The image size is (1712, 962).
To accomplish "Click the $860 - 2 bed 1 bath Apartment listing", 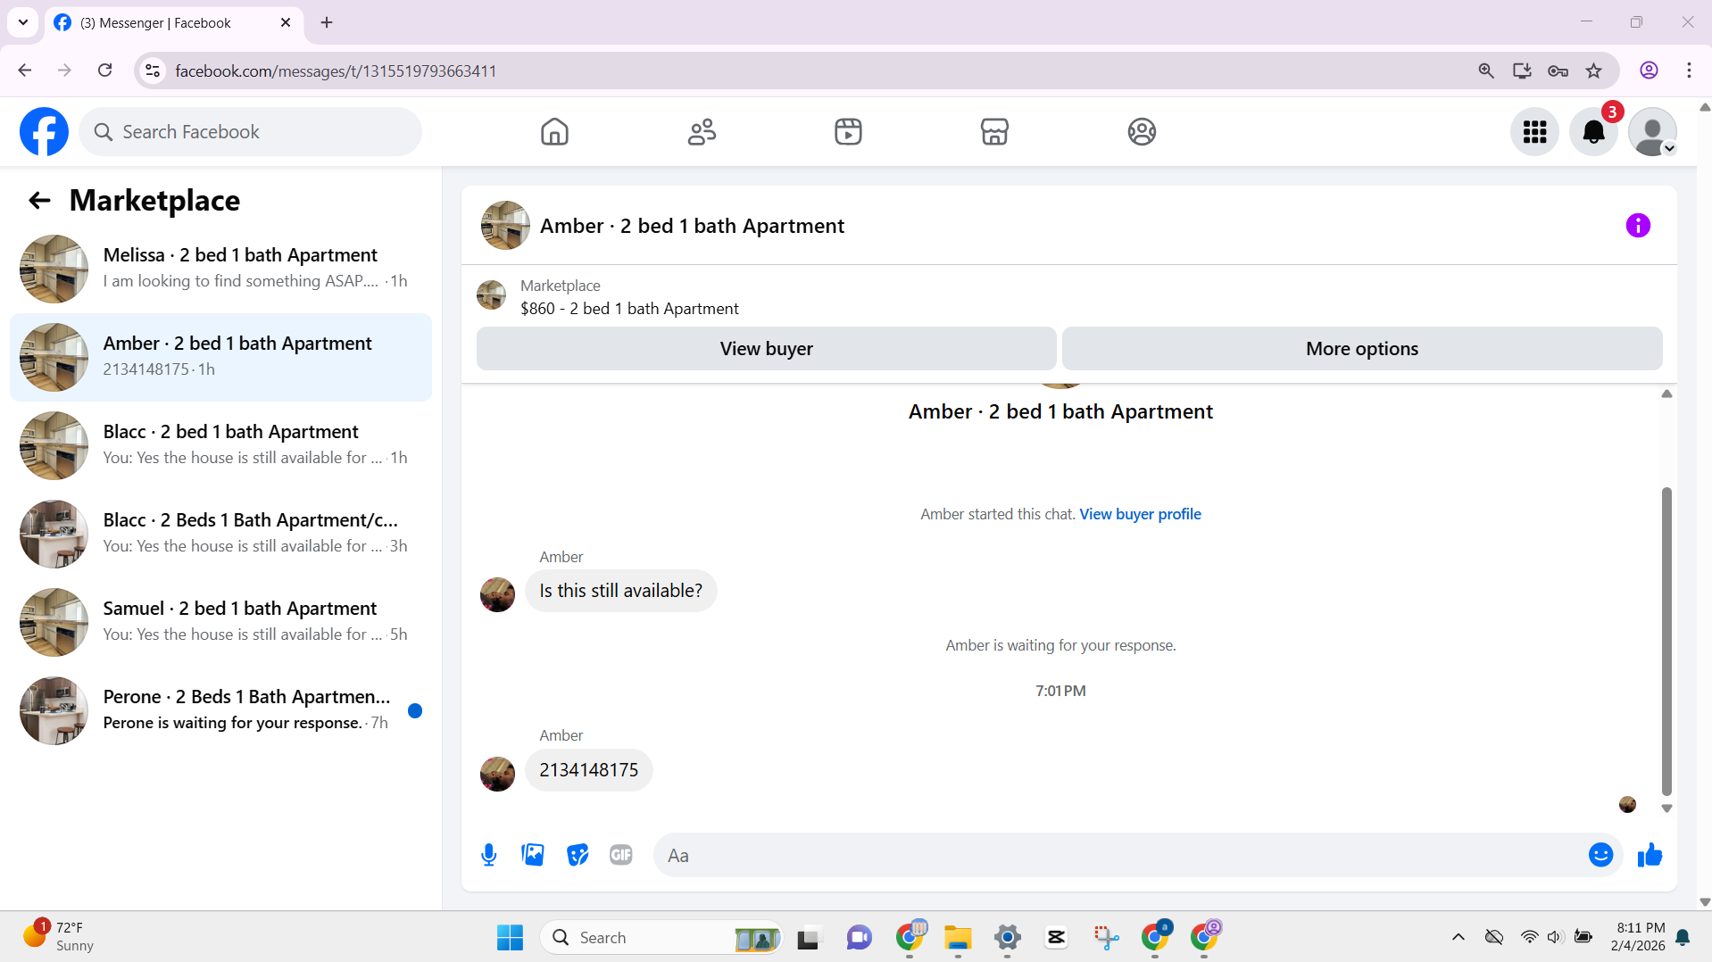I will click(x=629, y=309).
